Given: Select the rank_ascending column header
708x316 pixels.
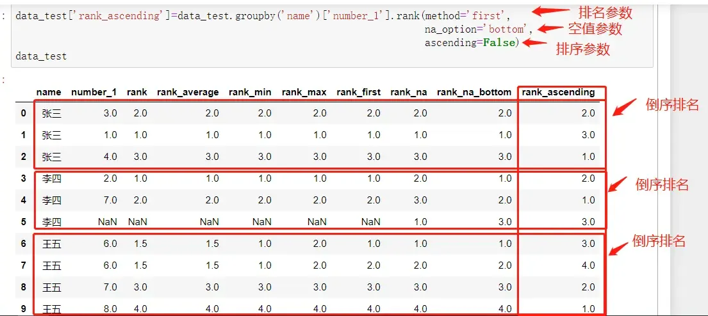Looking at the screenshot, I should [558, 92].
